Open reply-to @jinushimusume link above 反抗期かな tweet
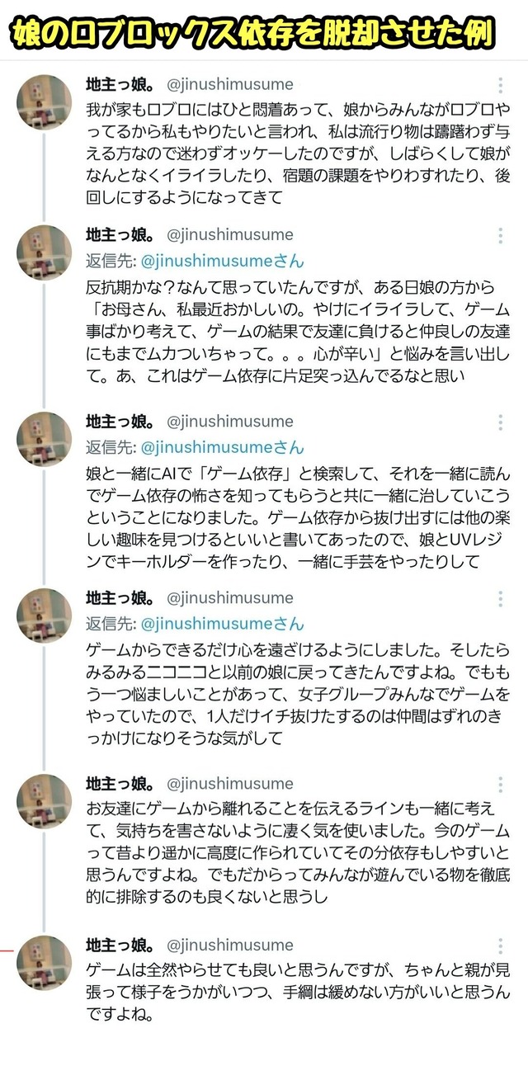 222,262
